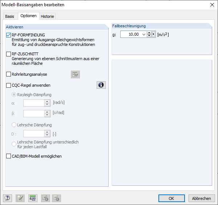
Task: Click the Fallbeschleunigung section heading
Action: click(x=129, y=26)
